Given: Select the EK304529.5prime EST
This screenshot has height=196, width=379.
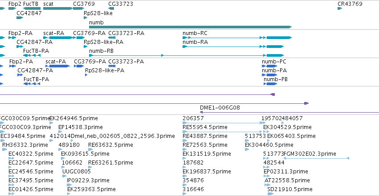Looking at the screenshot, I should 266,132.
